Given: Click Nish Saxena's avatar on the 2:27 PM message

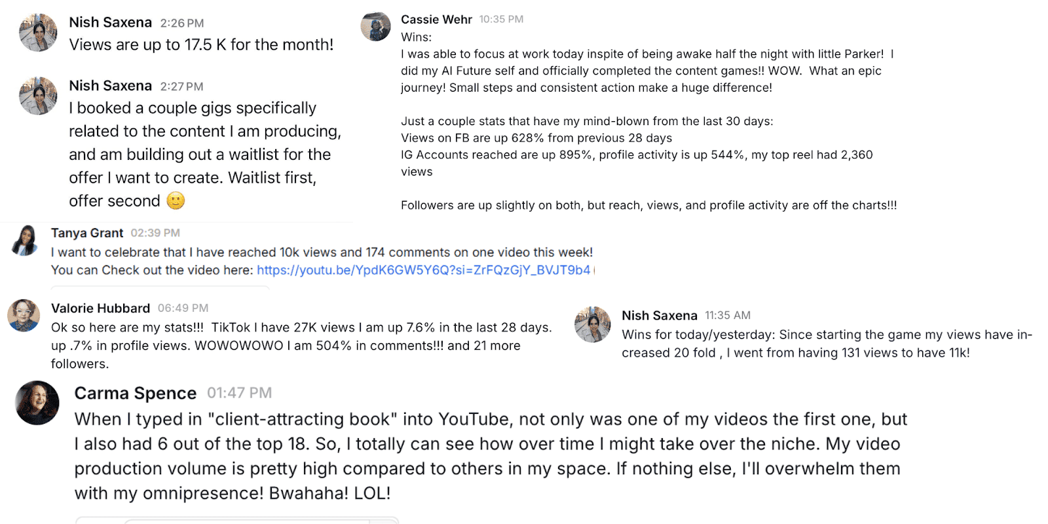Looking at the screenshot, I should [x=38, y=96].
